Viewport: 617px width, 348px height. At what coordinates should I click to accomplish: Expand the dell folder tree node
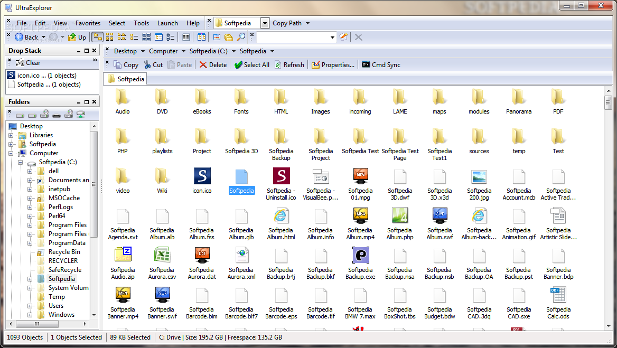pyautogui.click(x=30, y=172)
